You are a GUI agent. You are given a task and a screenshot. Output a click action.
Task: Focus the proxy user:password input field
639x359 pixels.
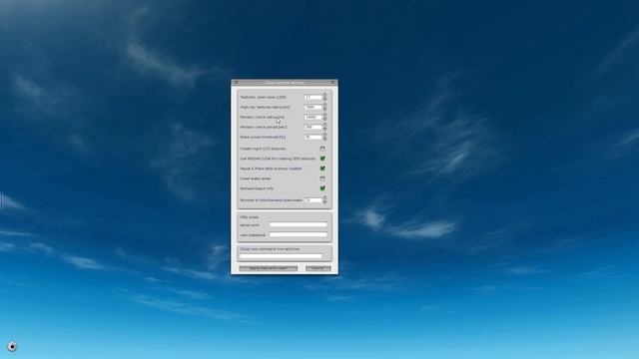[x=298, y=235]
